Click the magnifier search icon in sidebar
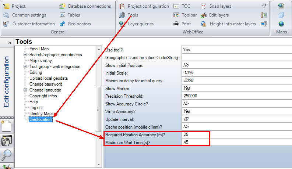292x169 pixels. pos(7,155)
